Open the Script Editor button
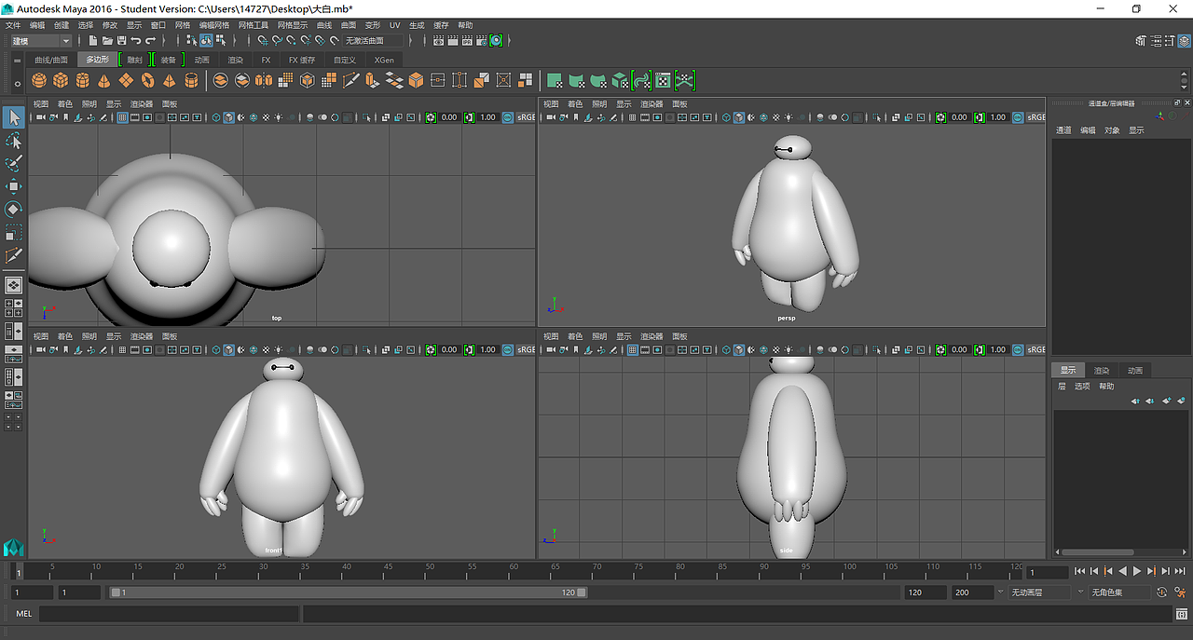The height and width of the screenshot is (640, 1193). [x=1181, y=614]
